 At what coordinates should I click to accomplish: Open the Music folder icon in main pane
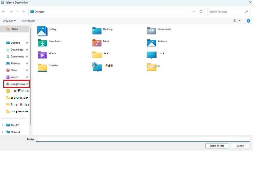(97, 43)
